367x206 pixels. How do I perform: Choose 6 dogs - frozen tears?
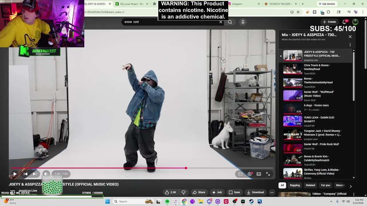pos(315,108)
